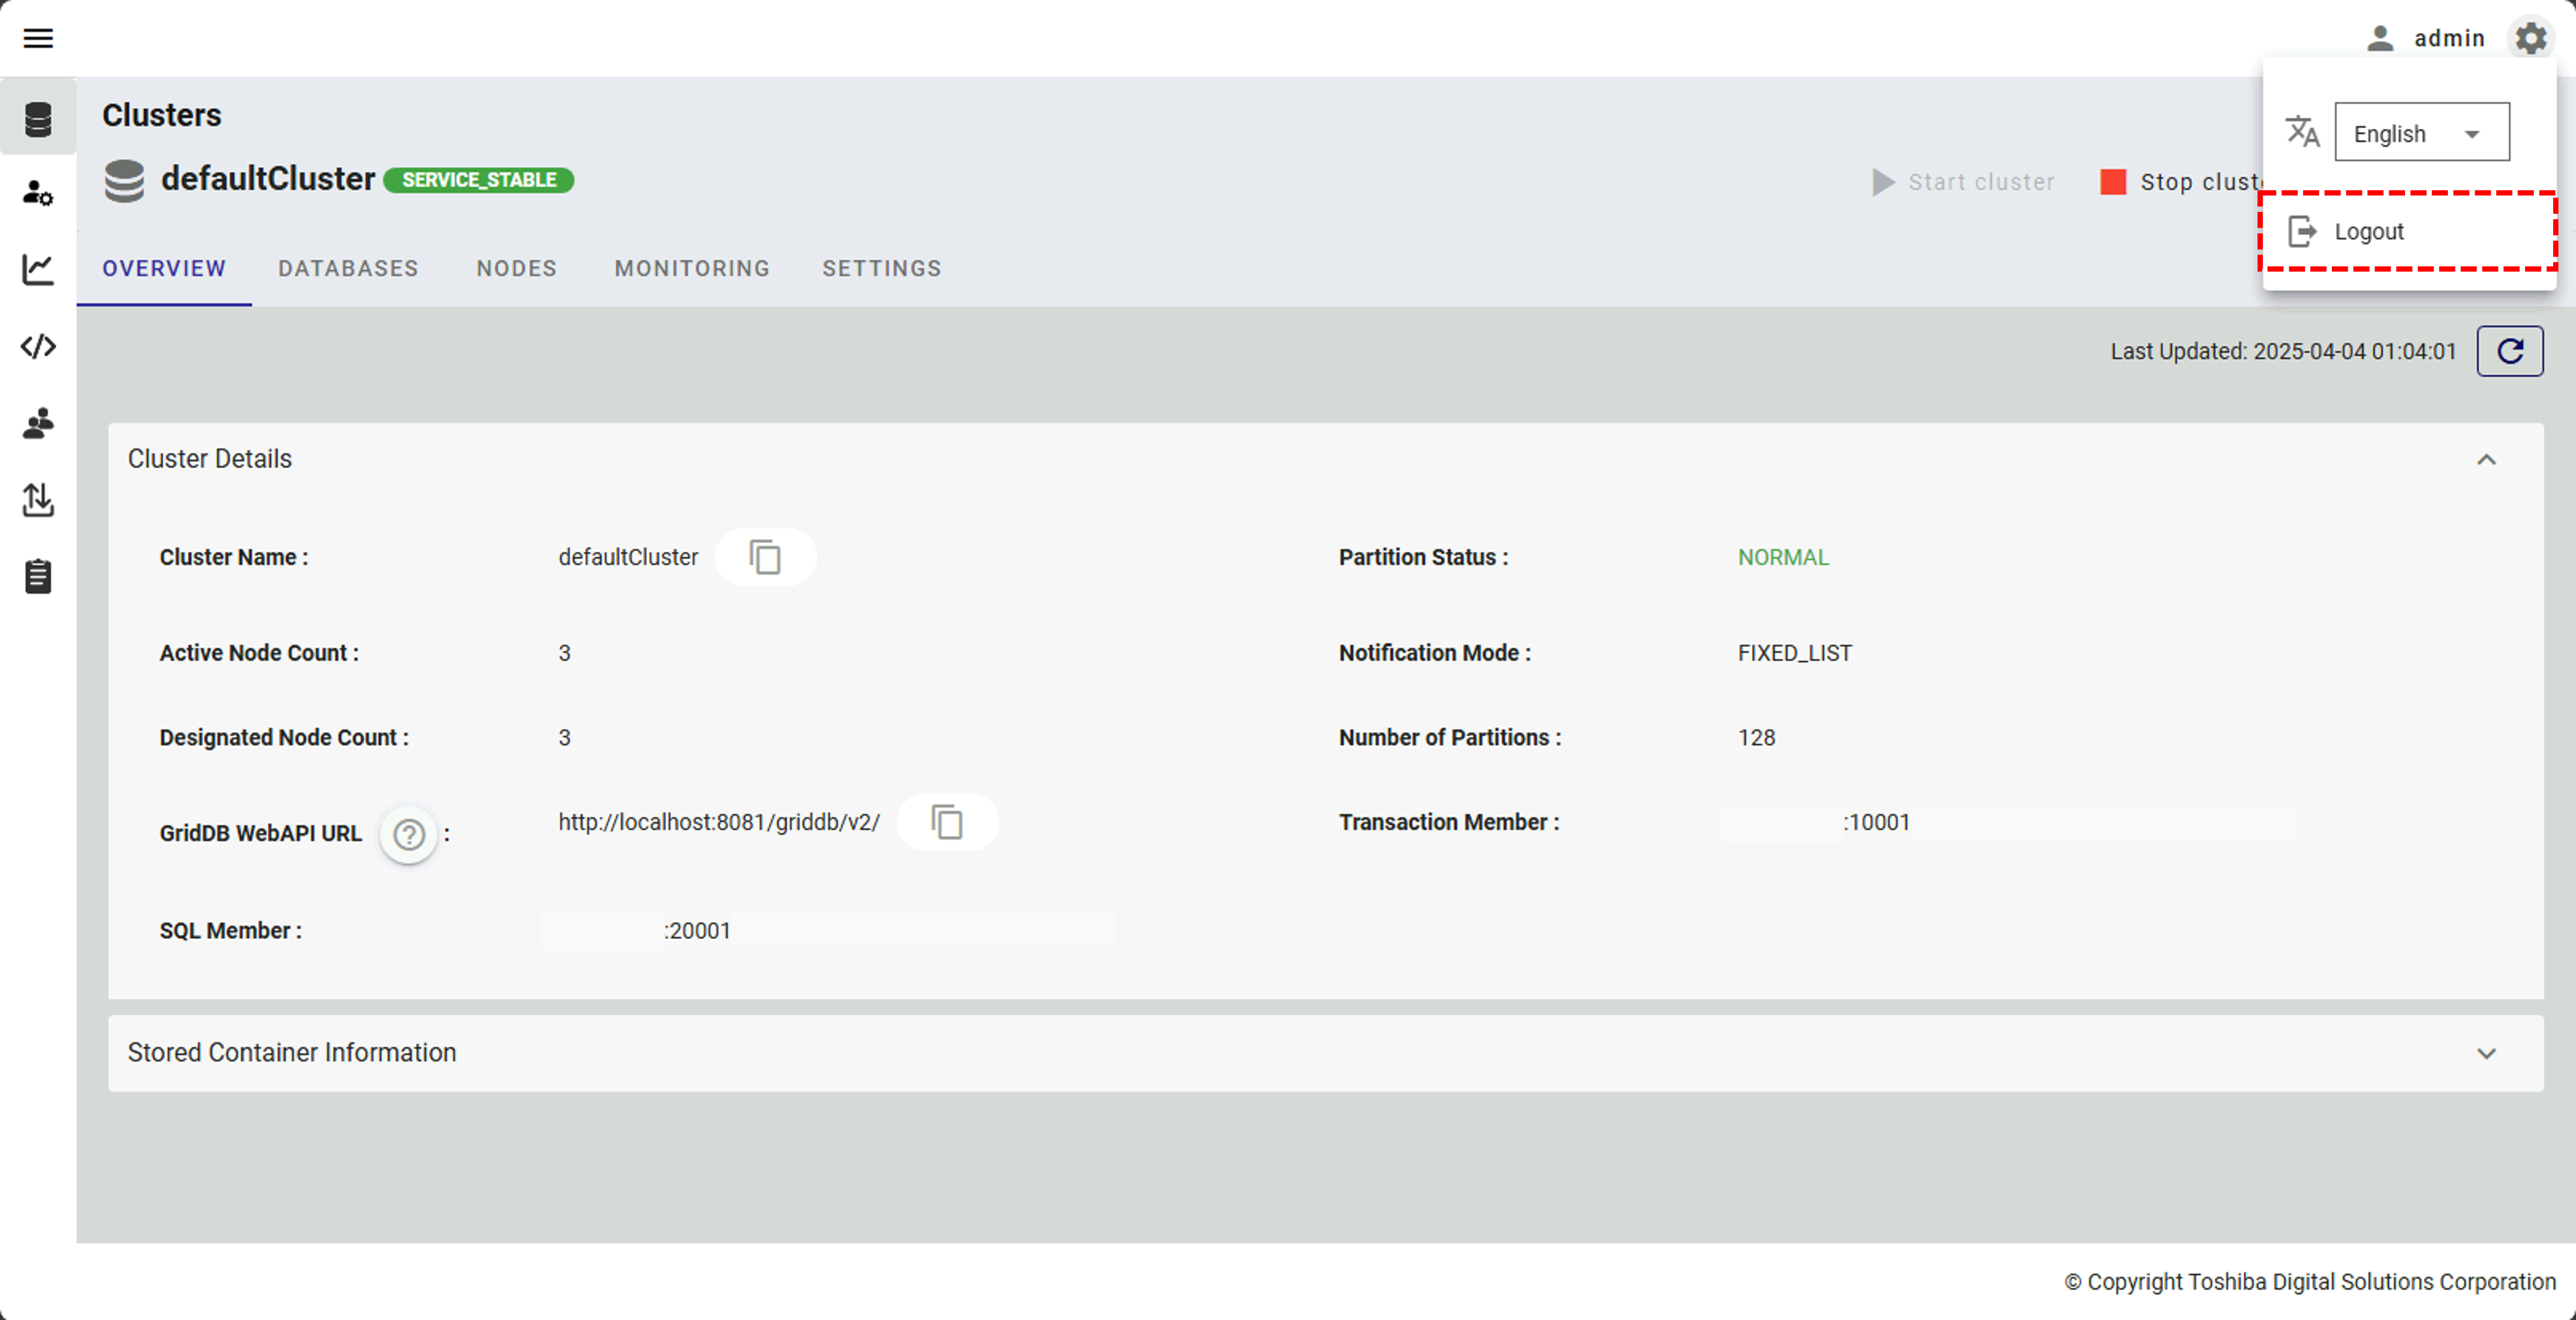Switch to the Databases tab
Viewport: 2576px width, 1320px height.
[x=348, y=268]
